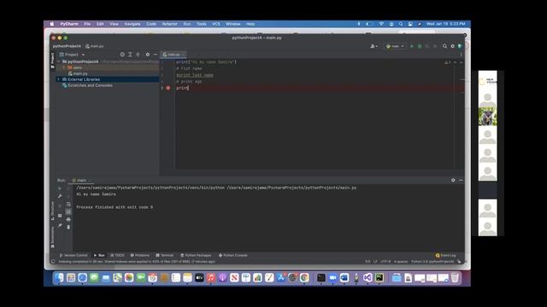The image size is (547, 307).
Task: Expand the venv folder
Action: (x=64, y=67)
